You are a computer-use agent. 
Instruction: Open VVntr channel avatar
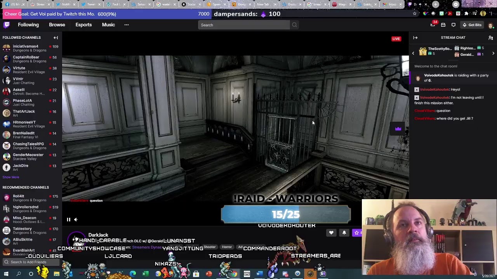6,81
